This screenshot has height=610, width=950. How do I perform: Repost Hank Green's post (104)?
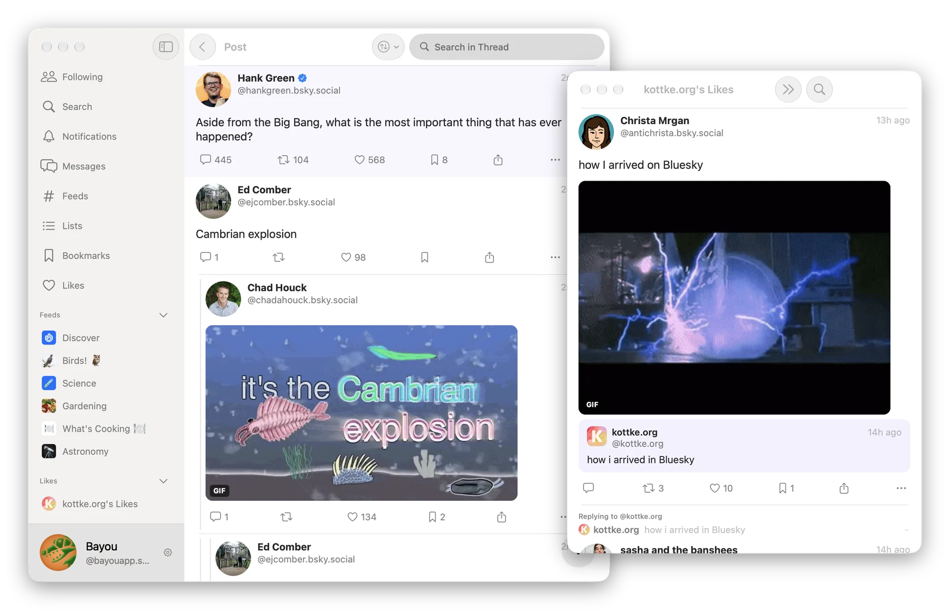[293, 160]
